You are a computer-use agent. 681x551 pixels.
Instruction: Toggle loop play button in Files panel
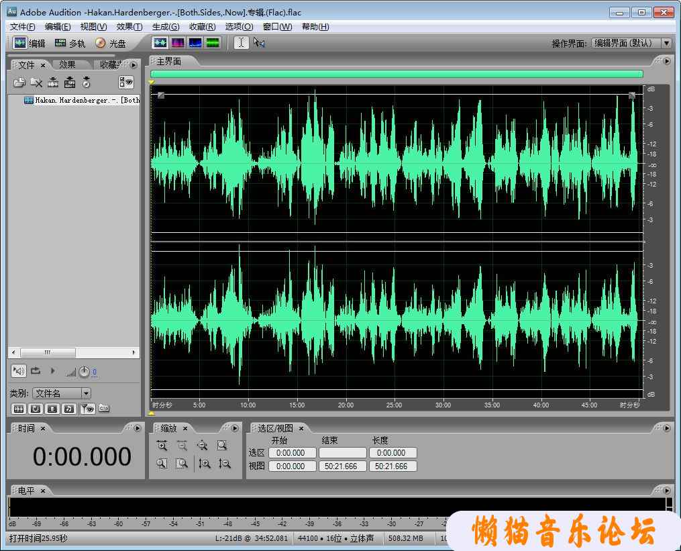36,371
